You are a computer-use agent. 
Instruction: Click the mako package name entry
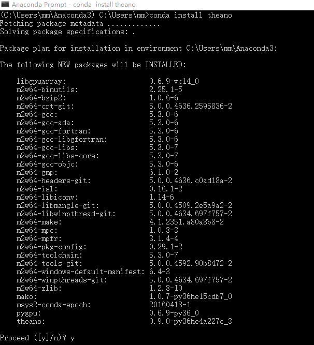click(x=26, y=296)
